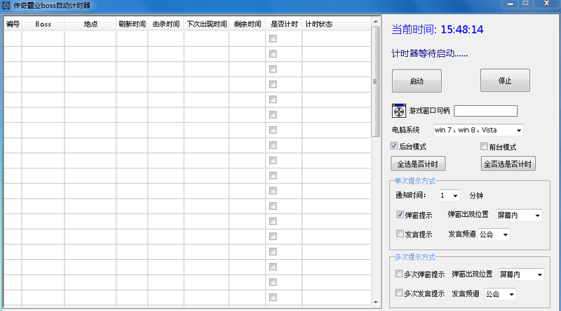The width and height of the screenshot is (561, 311).
Task: Enable the 多次发言提示 checkbox
Action: coord(399,293)
